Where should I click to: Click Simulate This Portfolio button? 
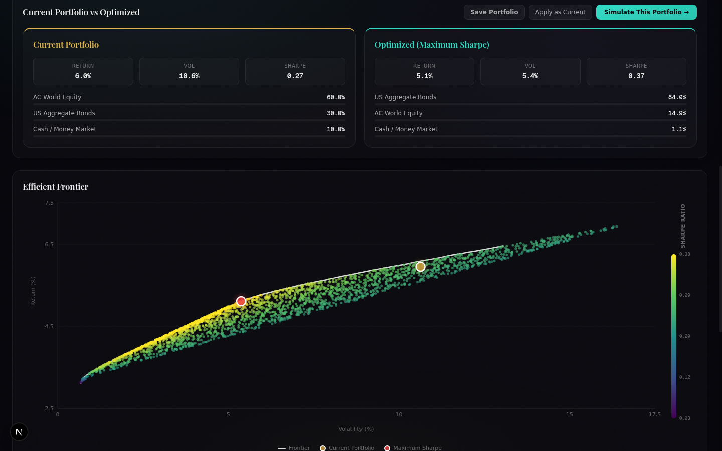click(x=646, y=12)
